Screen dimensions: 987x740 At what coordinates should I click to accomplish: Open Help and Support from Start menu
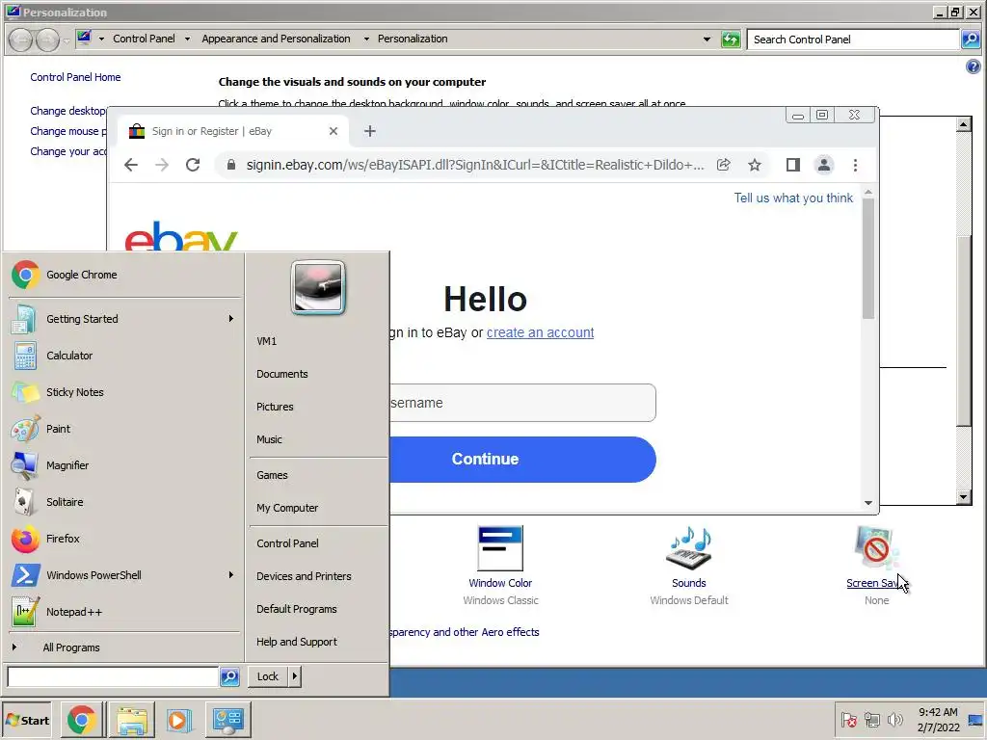pyautogui.click(x=297, y=642)
